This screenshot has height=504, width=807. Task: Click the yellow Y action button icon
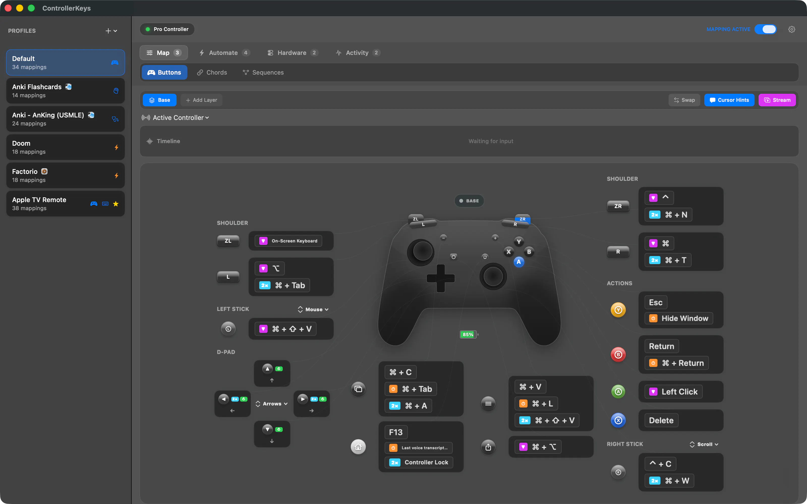pyautogui.click(x=618, y=310)
